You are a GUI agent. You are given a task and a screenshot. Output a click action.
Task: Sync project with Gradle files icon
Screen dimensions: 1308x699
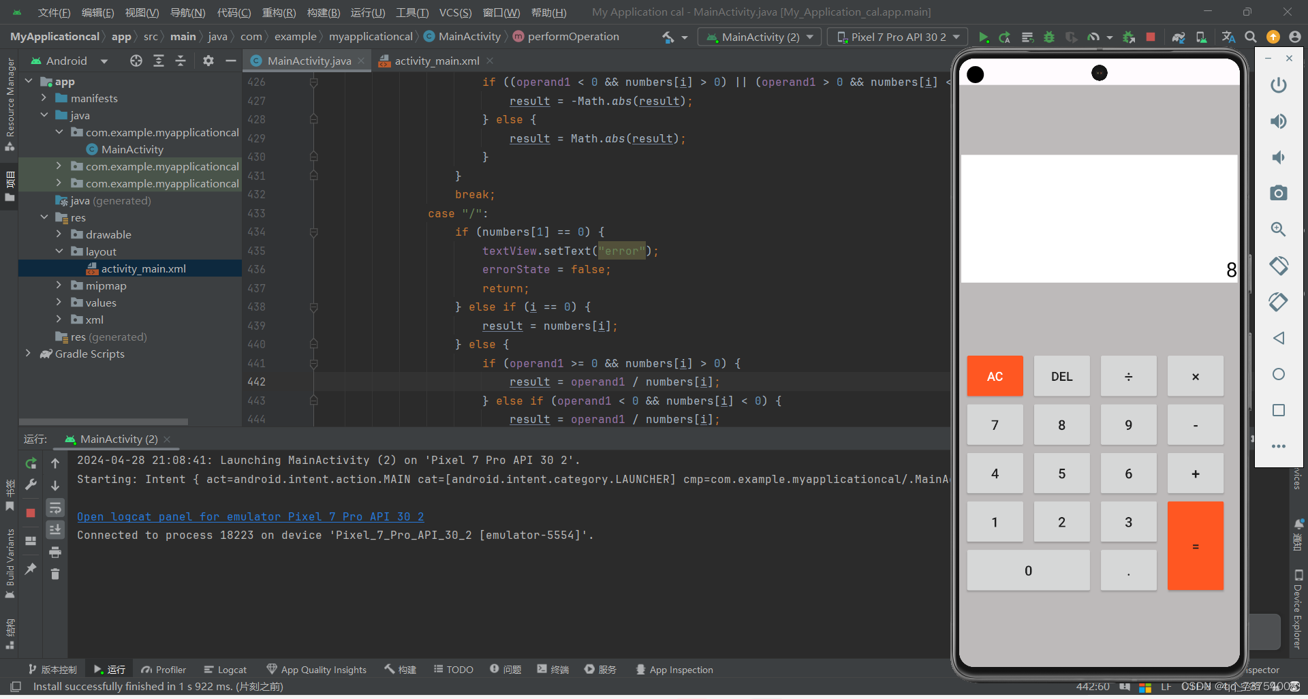click(1179, 37)
